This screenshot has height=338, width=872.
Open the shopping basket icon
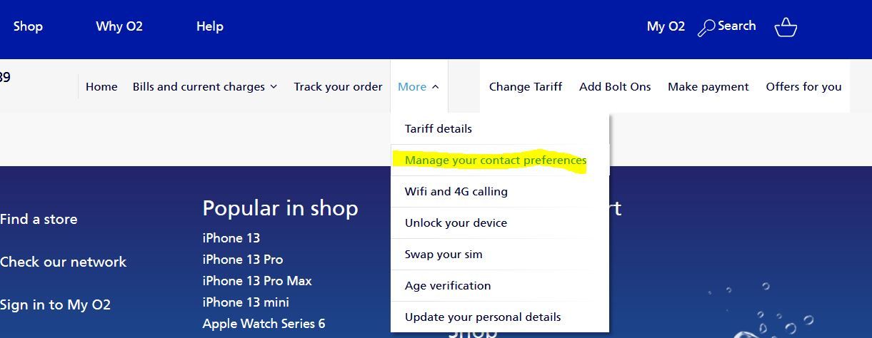pos(786,28)
